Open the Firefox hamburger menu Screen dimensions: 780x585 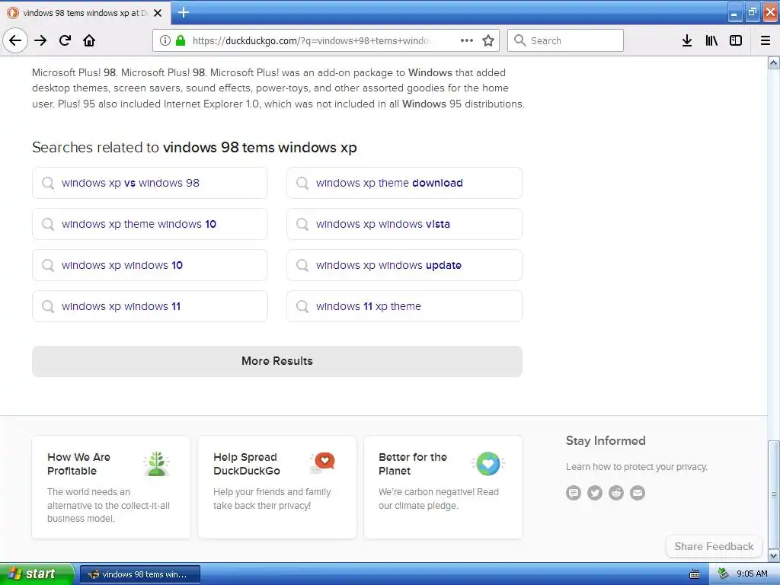766,40
